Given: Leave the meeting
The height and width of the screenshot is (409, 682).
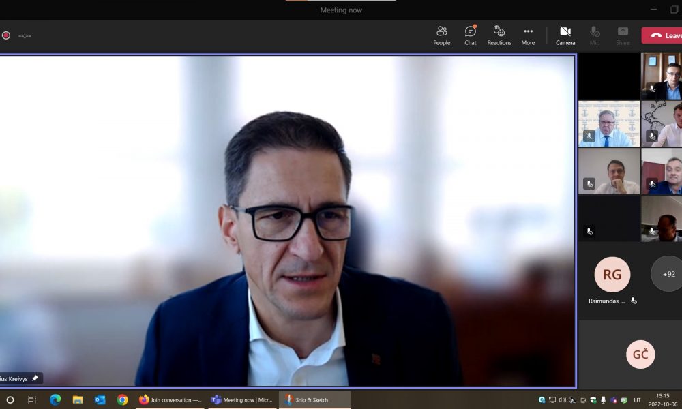Looking at the screenshot, I should point(662,35).
